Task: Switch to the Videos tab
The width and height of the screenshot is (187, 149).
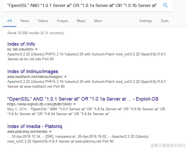Action: [x=43, y=21]
